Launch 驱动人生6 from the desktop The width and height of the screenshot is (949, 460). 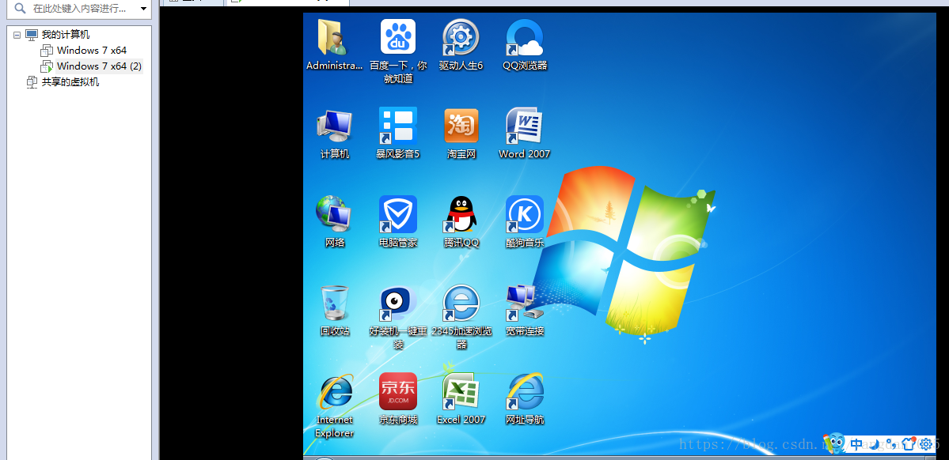(461, 37)
